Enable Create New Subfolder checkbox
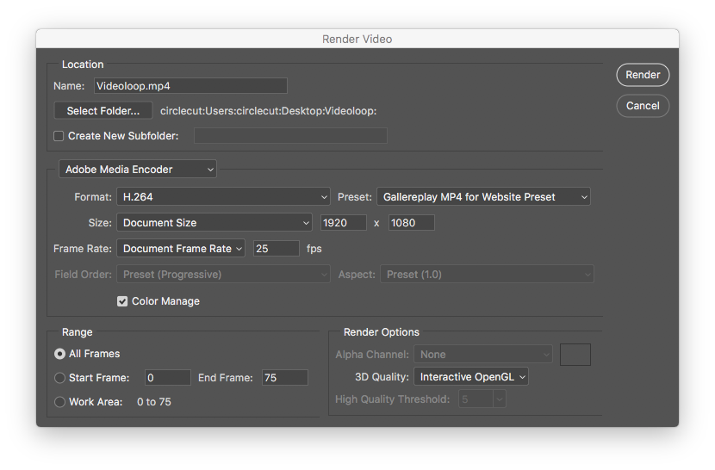Image resolution: width=715 pixels, height=470 pixels. [x=59, y=136]
